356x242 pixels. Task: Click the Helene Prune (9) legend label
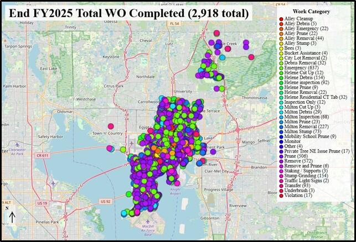click(x=301, y=87)
